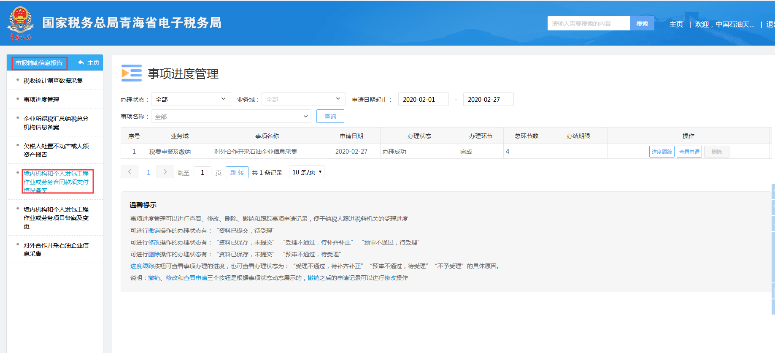775x353 pixels.
Task: Open 对外合作开采石油企业信息采集 sidebar item
Action: click(56, 250)
